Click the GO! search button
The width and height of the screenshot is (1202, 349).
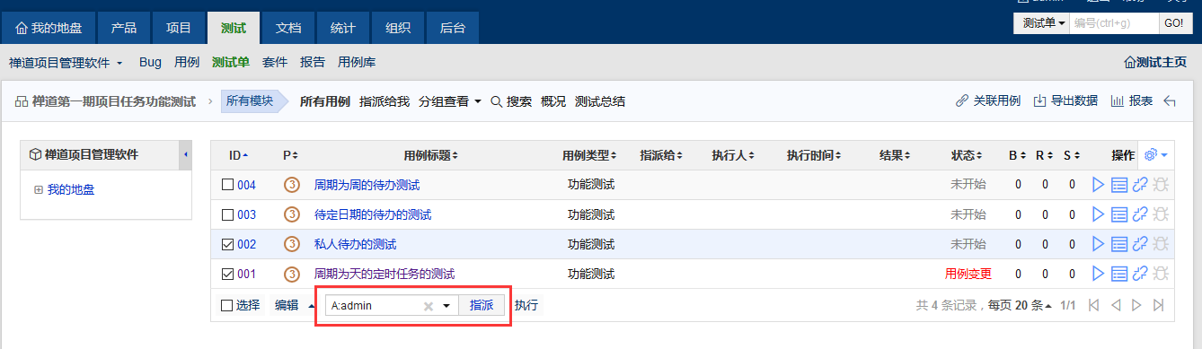tap(1175, 23)
